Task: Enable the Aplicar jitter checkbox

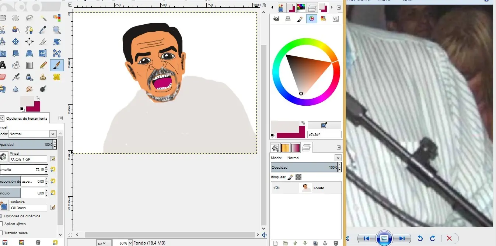Action: point(1,224)
